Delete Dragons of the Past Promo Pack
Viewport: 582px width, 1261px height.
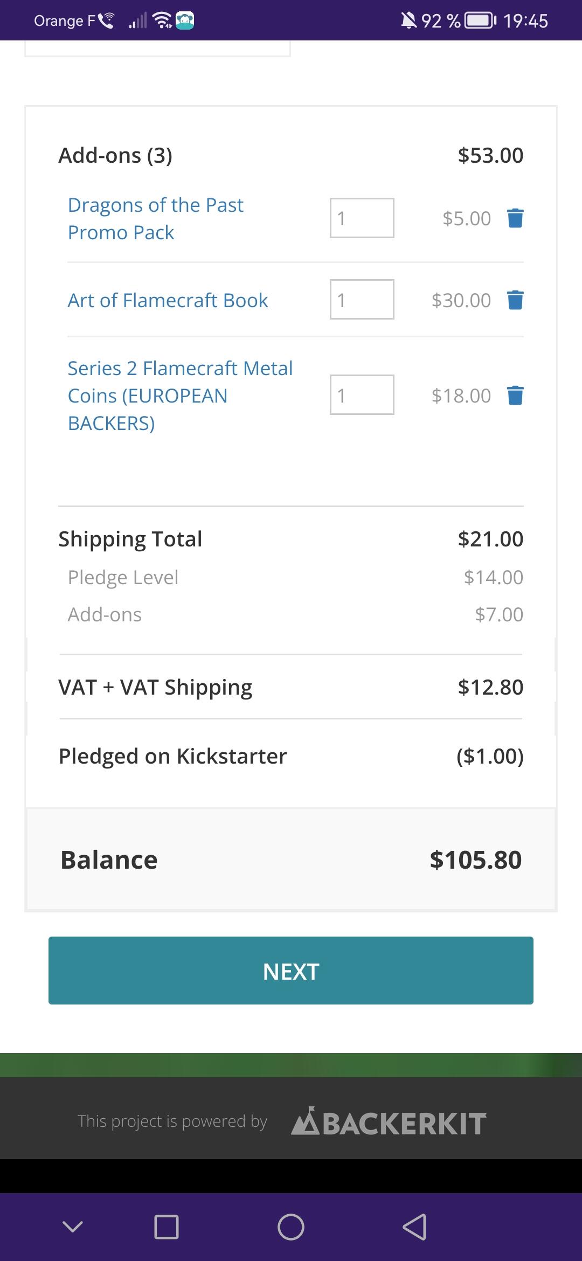click(515, 218)
